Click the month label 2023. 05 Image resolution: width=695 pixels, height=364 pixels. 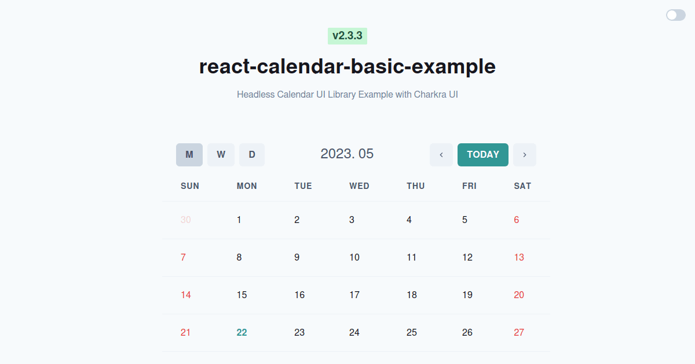[x=348, y=154]
